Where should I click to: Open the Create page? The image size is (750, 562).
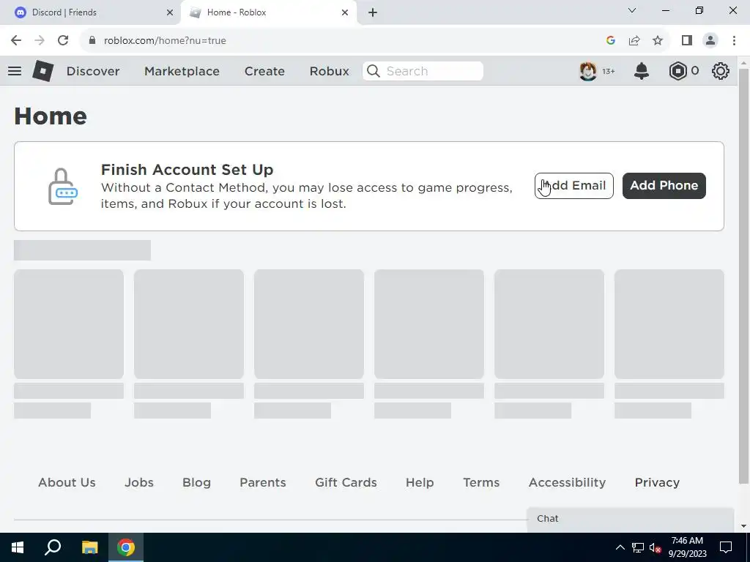264,71
